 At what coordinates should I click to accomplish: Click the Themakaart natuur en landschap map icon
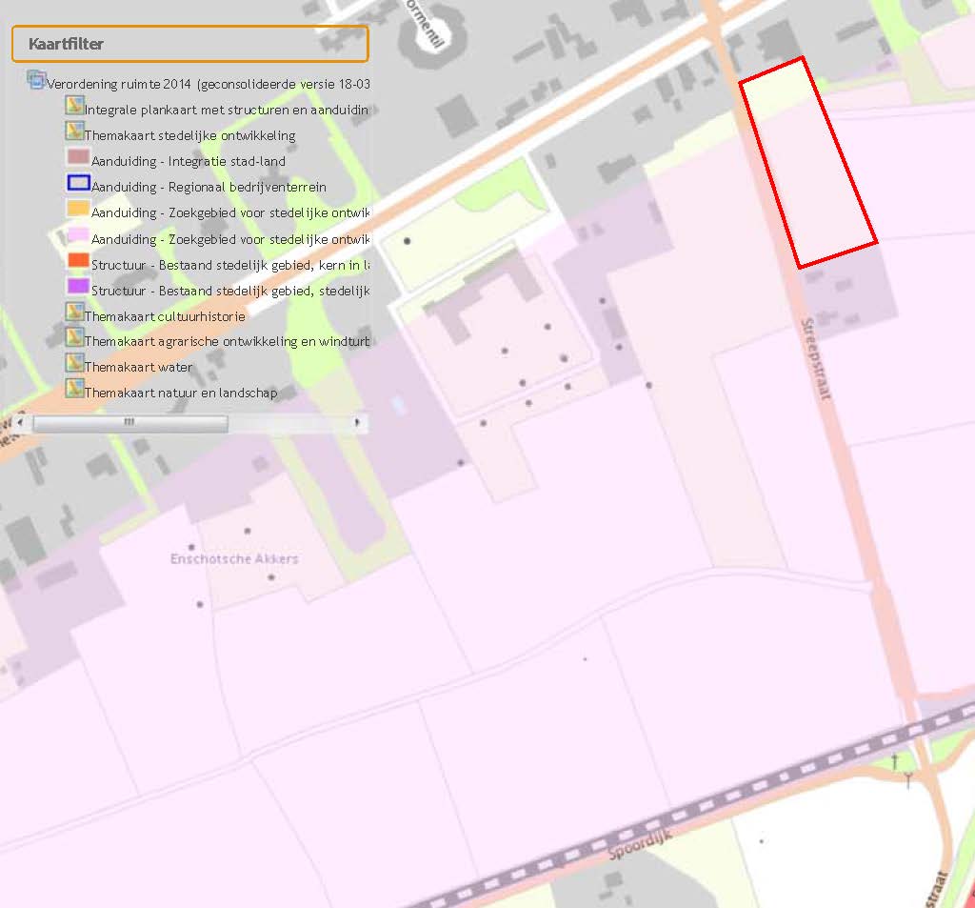[74, 389]
